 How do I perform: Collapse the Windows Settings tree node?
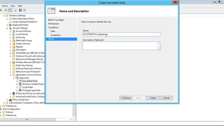[4, 15]
